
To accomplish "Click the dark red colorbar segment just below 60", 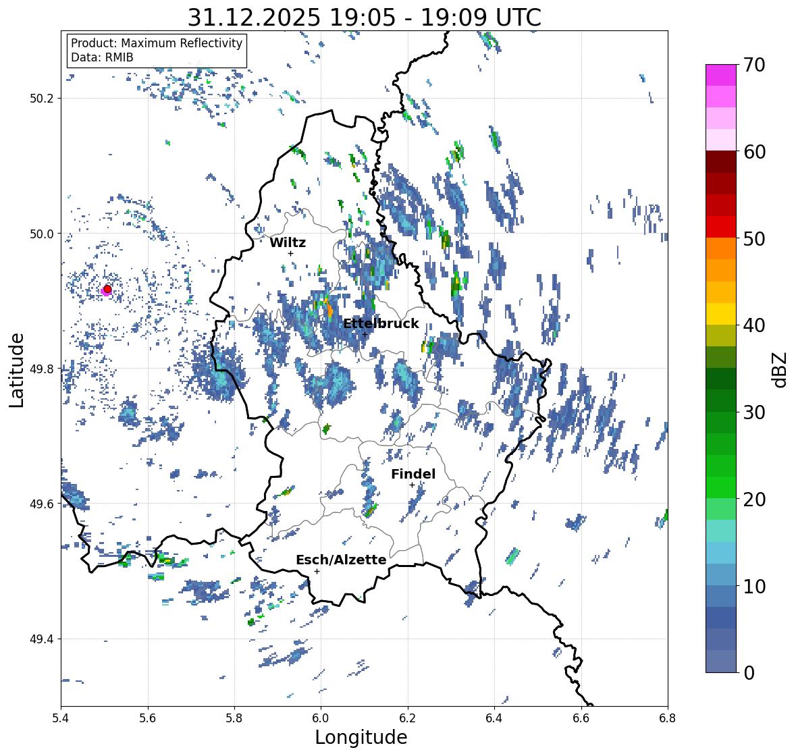I will coord(721,162).
